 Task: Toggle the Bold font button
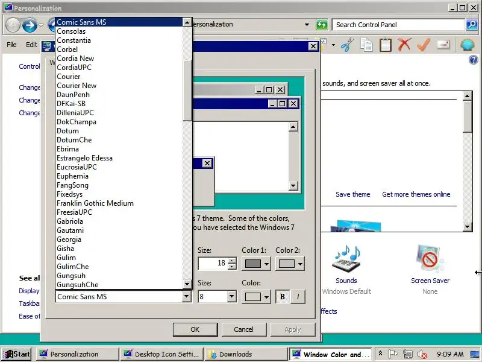(x=283, y=296)
